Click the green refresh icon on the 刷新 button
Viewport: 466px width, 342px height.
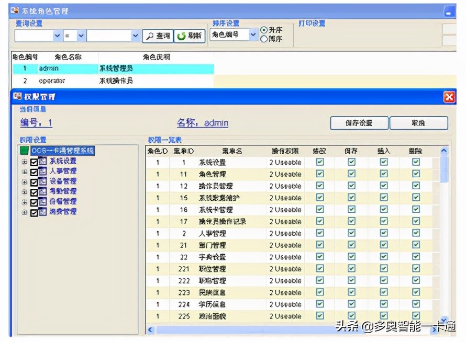(181, 36)
